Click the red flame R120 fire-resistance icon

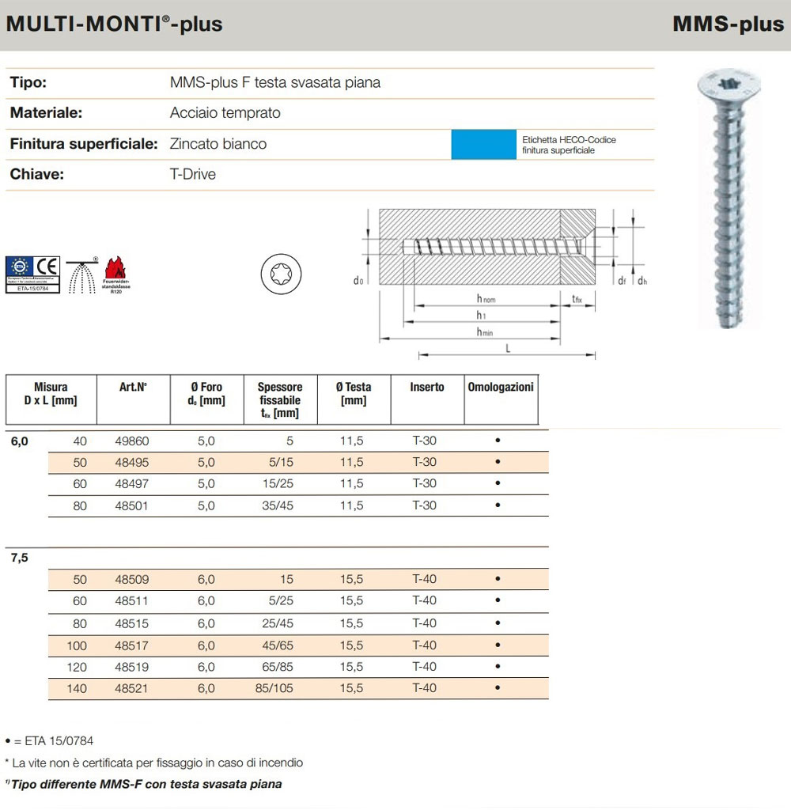[115, 274]
